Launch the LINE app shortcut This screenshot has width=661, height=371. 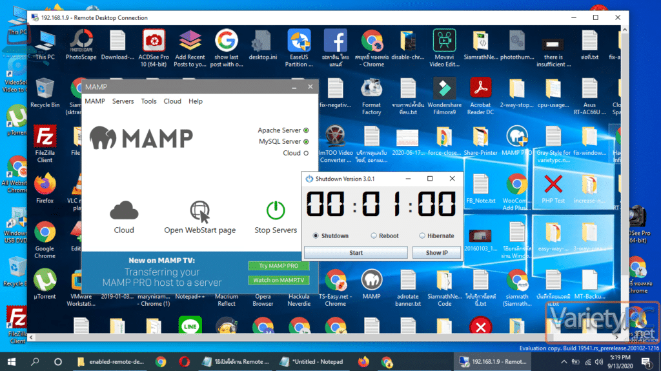(x=190, y=325)
